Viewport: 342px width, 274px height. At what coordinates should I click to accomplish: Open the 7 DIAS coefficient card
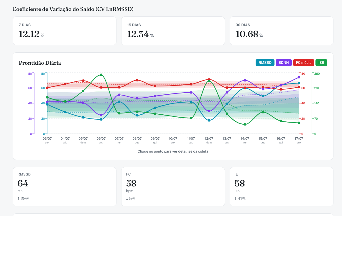point(65,31)
